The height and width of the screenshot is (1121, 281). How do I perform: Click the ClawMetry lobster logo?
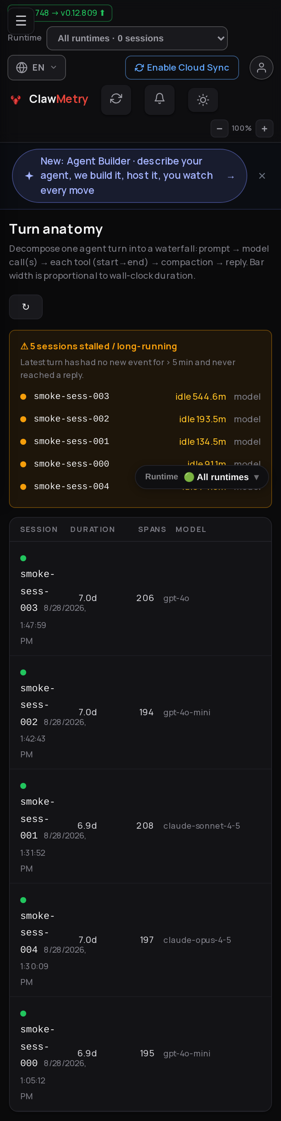click(16, 100)
